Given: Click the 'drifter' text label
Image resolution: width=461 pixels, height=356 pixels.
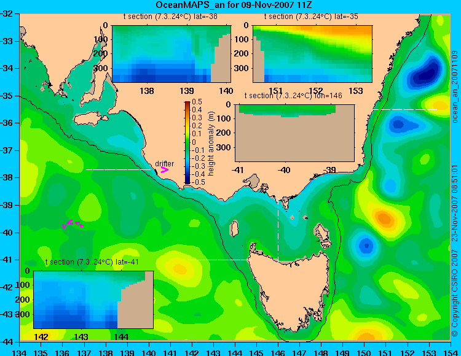Looking at the screenshot, I should coord(164,163).
